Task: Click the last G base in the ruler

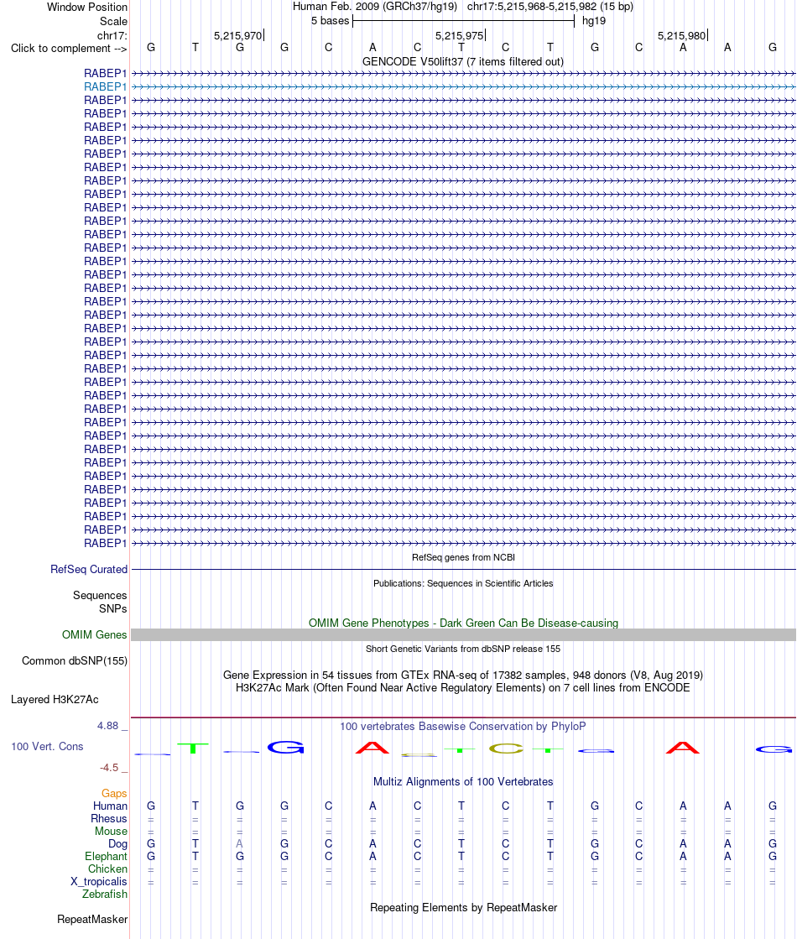Action: pos(773,47)
